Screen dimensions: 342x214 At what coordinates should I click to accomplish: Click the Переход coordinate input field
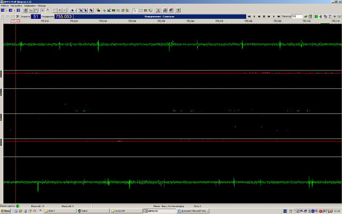297,16
